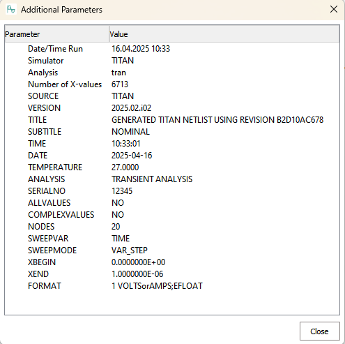The height and width of the screenshot is (344, 345).
Task: Click the waveform app icon in title bar
Action: pyautogui.click(x=11, y=10)
